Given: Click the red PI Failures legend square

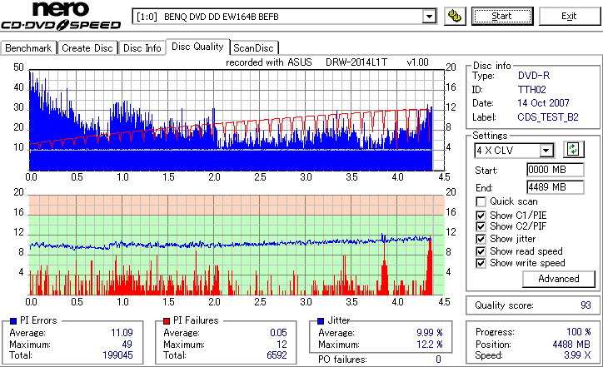Looking at the screenshot, I should [x=167, y=321].
